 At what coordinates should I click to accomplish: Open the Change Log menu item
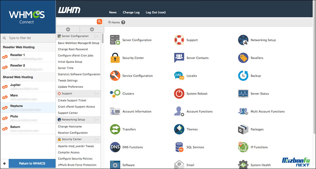coord(131,12)
